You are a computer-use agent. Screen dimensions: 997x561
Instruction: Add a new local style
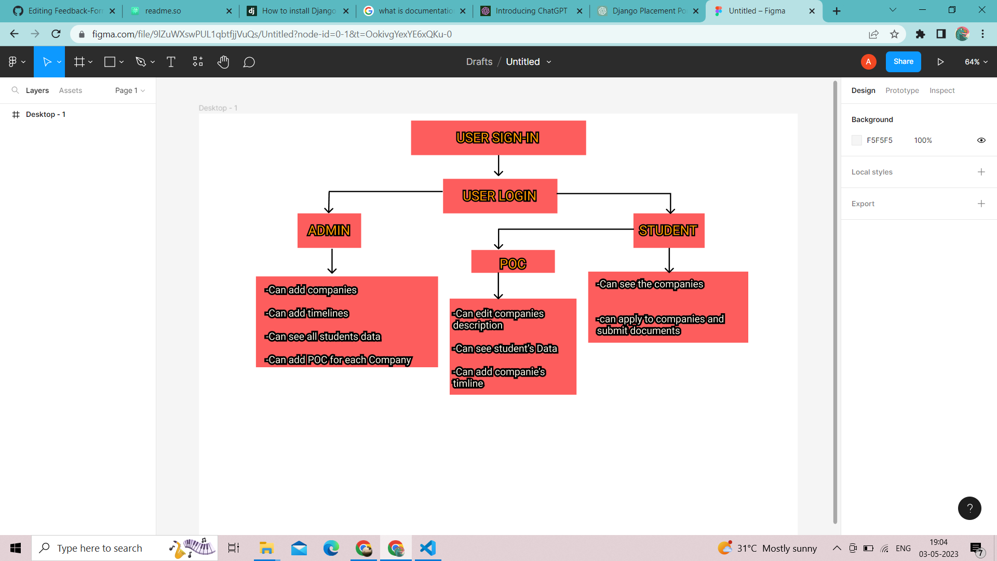coord(981,172)
